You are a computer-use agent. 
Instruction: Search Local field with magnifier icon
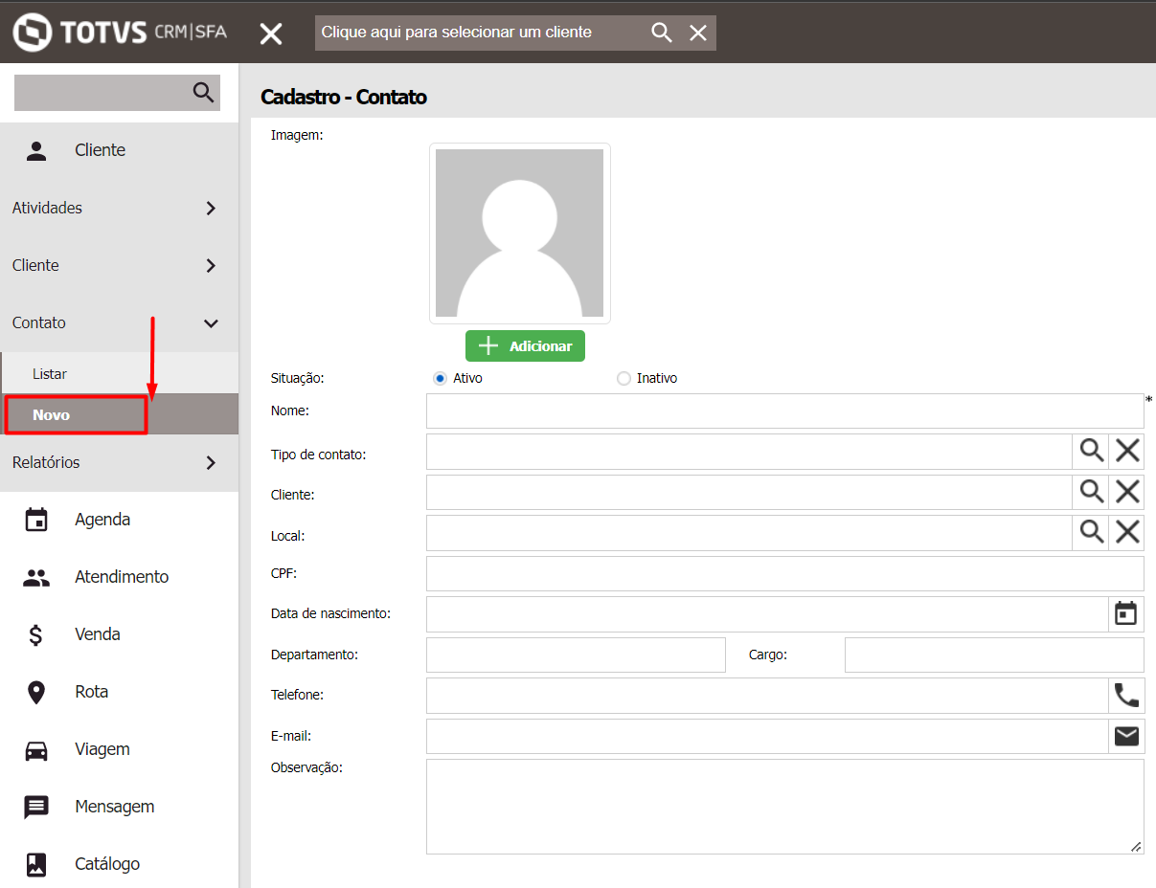tap(1091, 532)
